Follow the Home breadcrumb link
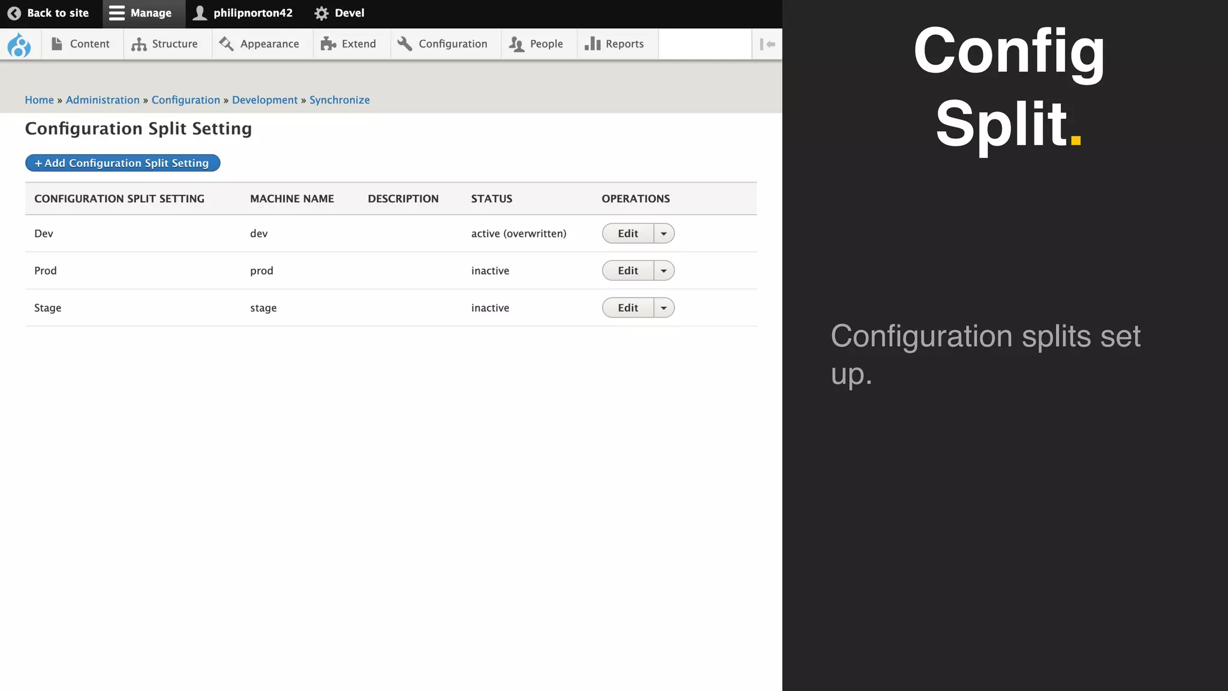Viewport: 1228px width, 691px height. (39, 100)
